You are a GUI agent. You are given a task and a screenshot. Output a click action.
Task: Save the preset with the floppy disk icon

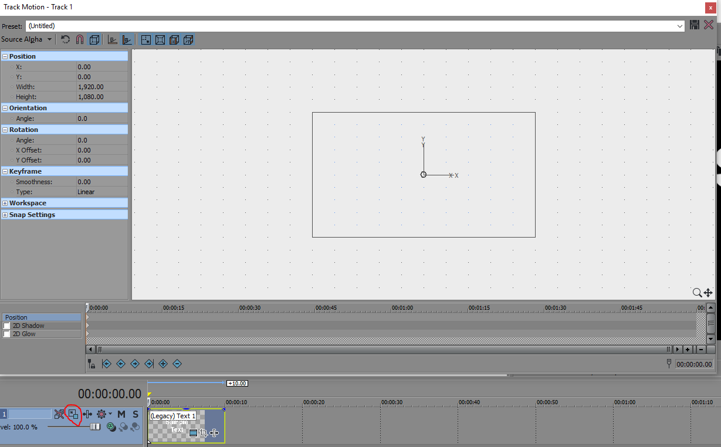(x=695, y=25)
